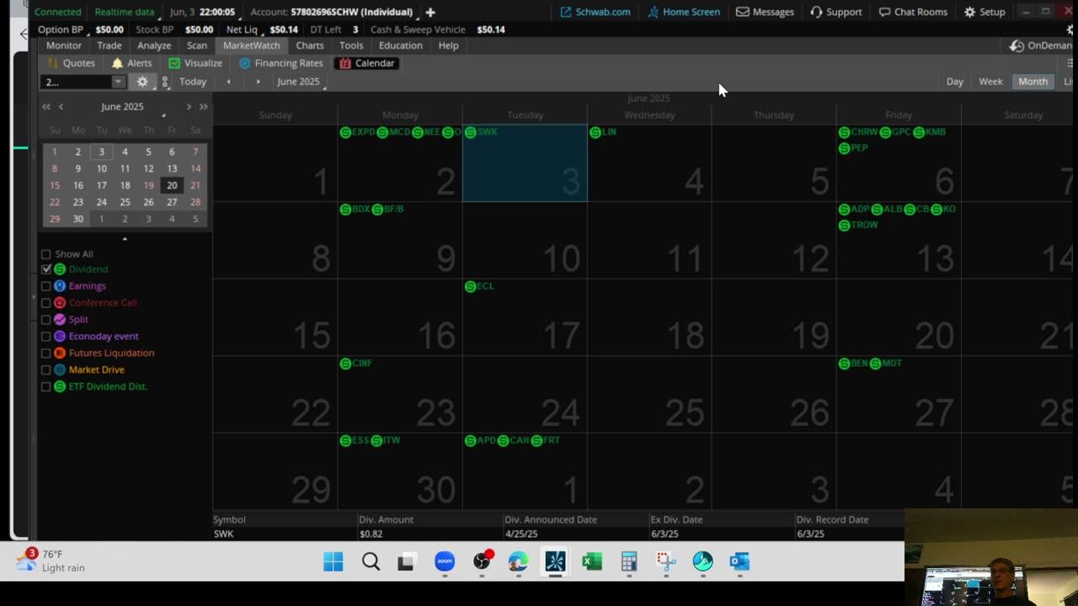The image size is (1078, 606).
Task: Enable the ETF Dividend Dist. checkbox
Action: tap(46, 387)
